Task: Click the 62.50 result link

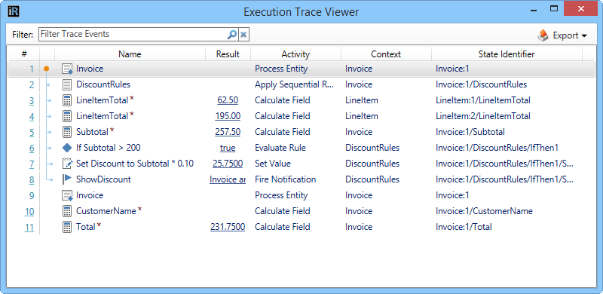Action: (228, 100)
